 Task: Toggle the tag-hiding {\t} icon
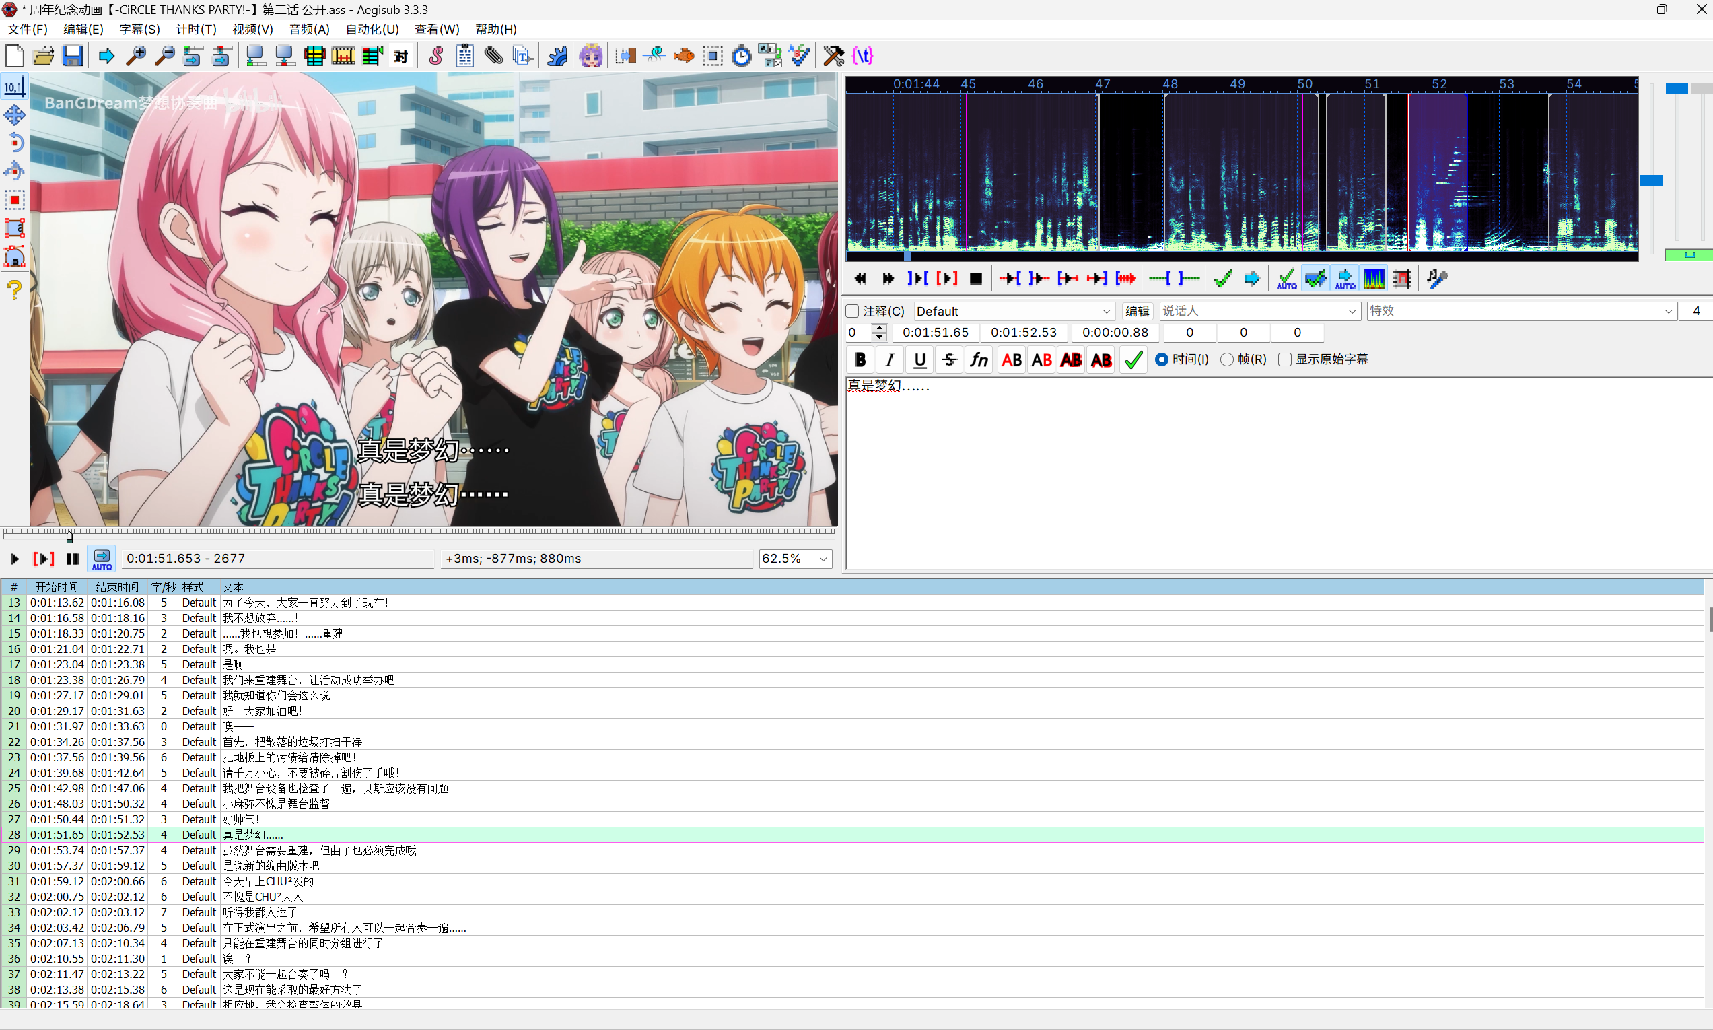(862, 55)
